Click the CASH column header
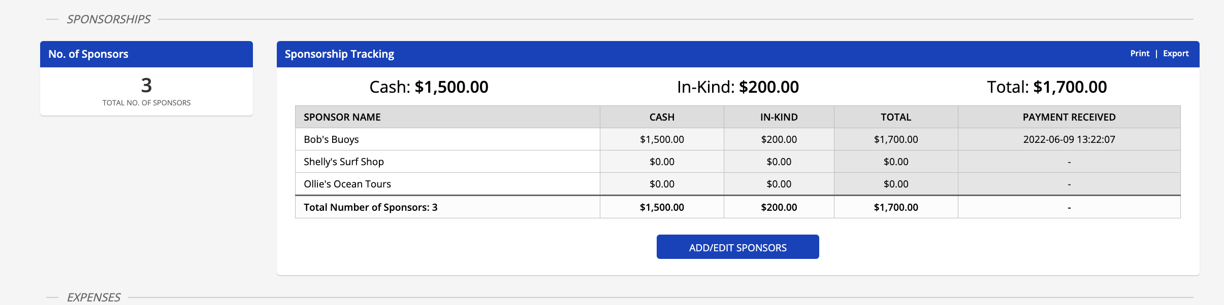Screen dimensions: 1224x305 [x=661, y=117]
